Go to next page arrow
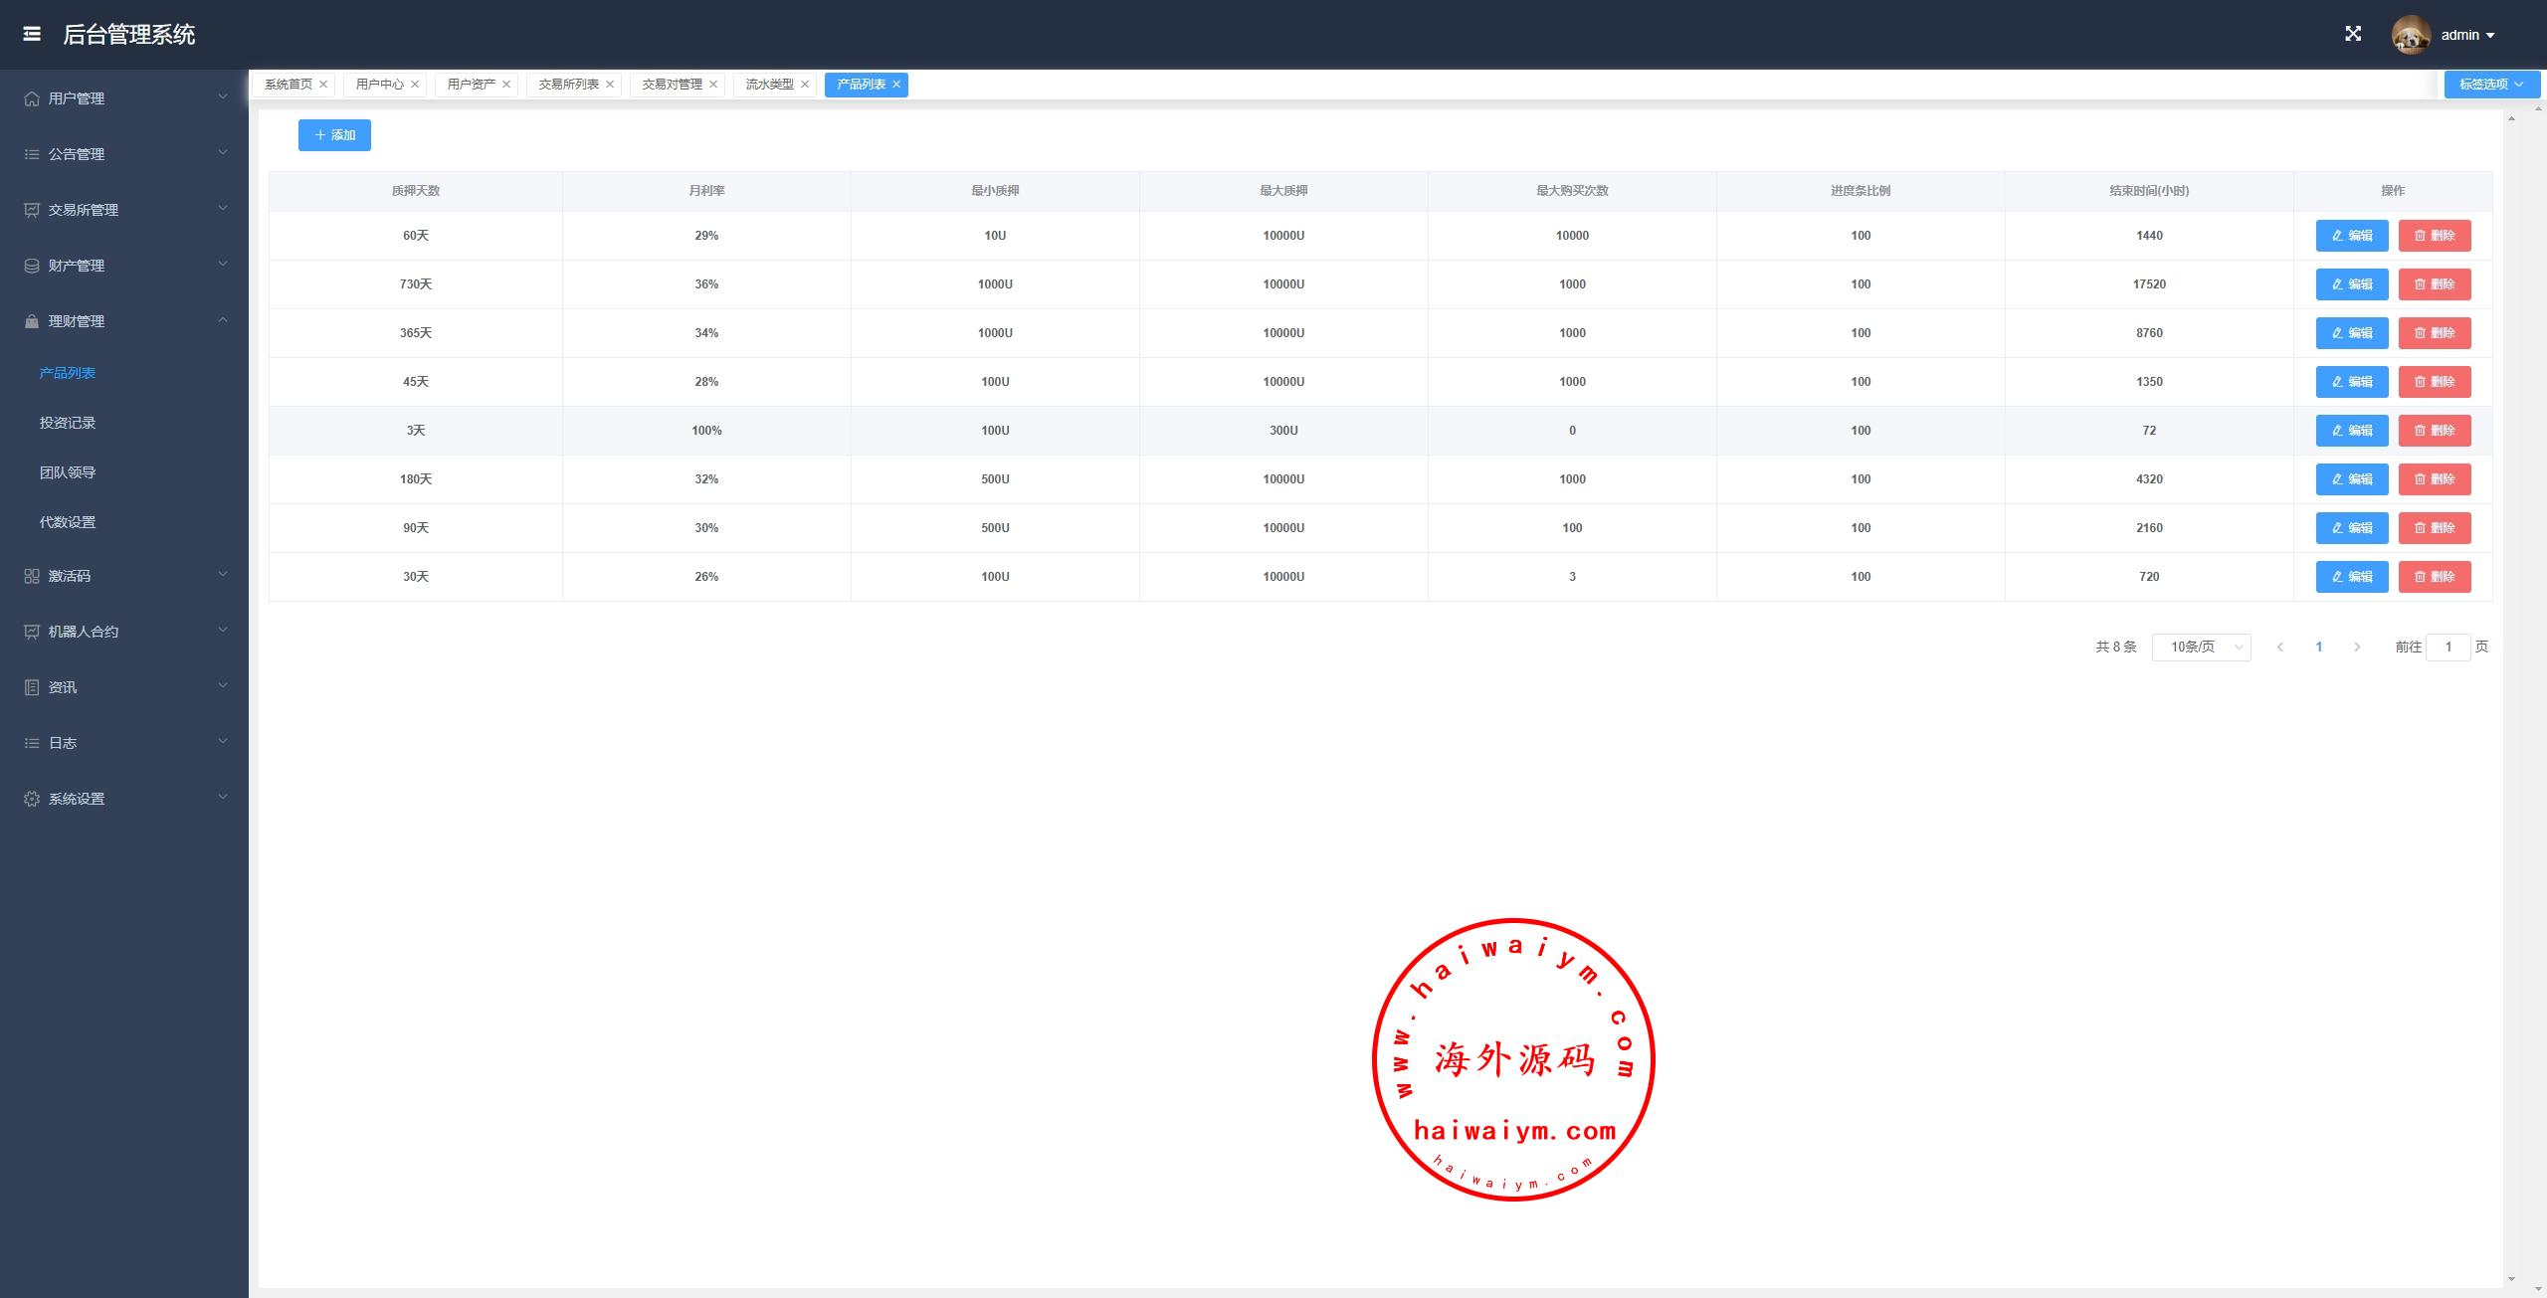The height and width of the screenshot is (1298, 2547). [x=2357, y=647]
